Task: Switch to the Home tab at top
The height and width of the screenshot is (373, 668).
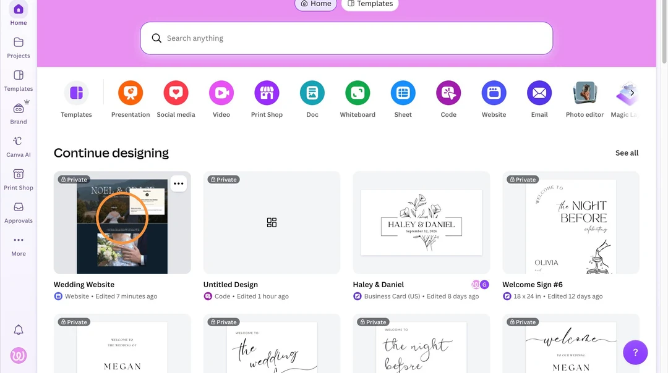Action: pyautogui.click(x=315, y=4)
